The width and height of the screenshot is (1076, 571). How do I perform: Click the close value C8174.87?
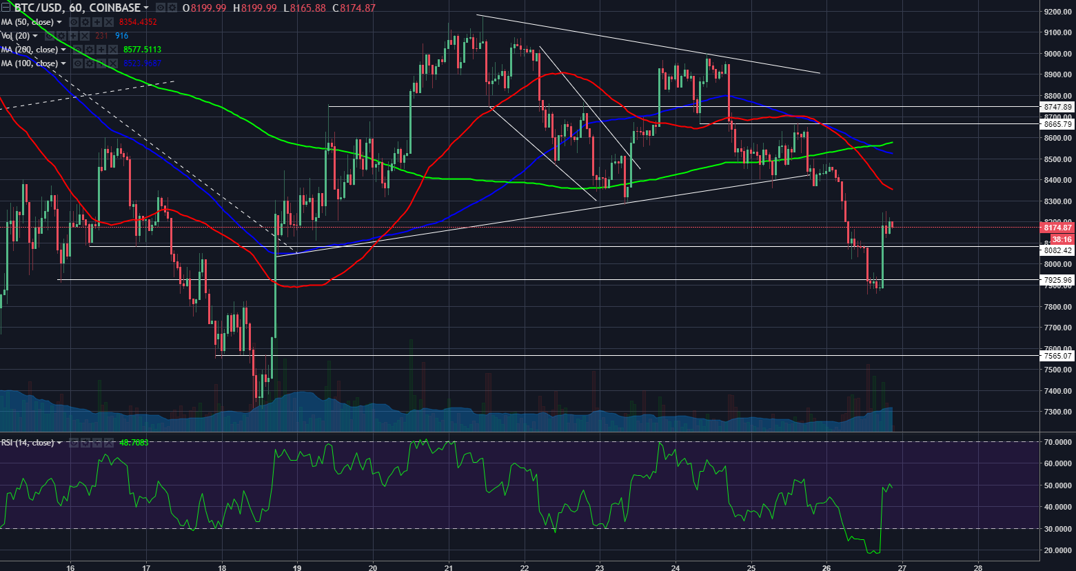pos(354,8)
